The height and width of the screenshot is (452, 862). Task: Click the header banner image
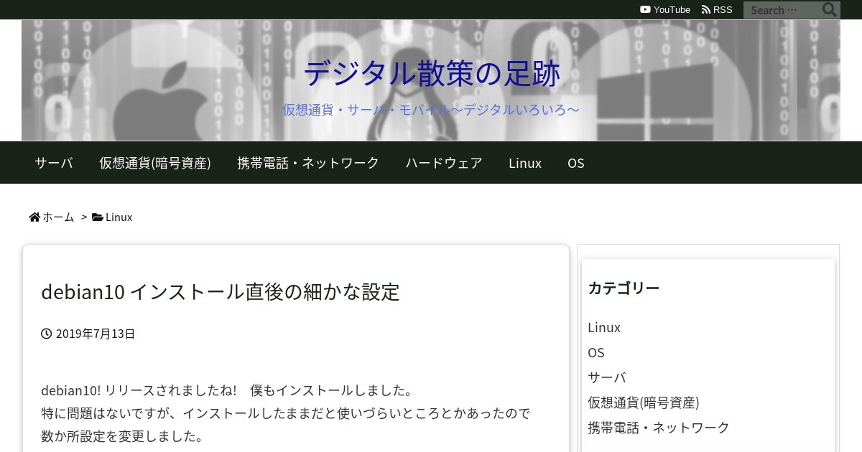(x=431, y=80)
